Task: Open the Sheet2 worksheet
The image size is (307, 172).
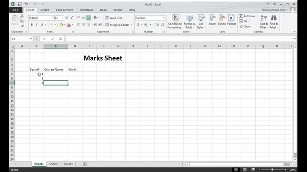Action: [x=53, y=164]
